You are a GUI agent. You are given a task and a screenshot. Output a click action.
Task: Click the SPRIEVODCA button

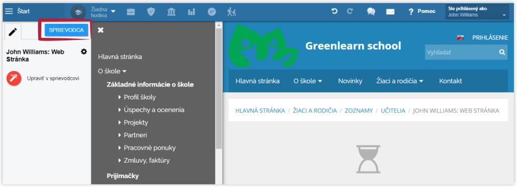point(66,30)
